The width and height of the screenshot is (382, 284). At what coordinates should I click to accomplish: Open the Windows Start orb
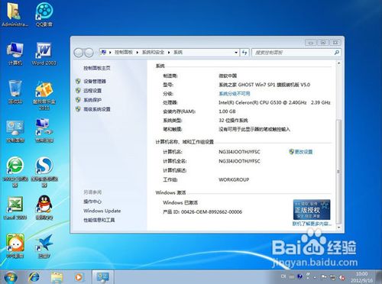tap(11, 277)
